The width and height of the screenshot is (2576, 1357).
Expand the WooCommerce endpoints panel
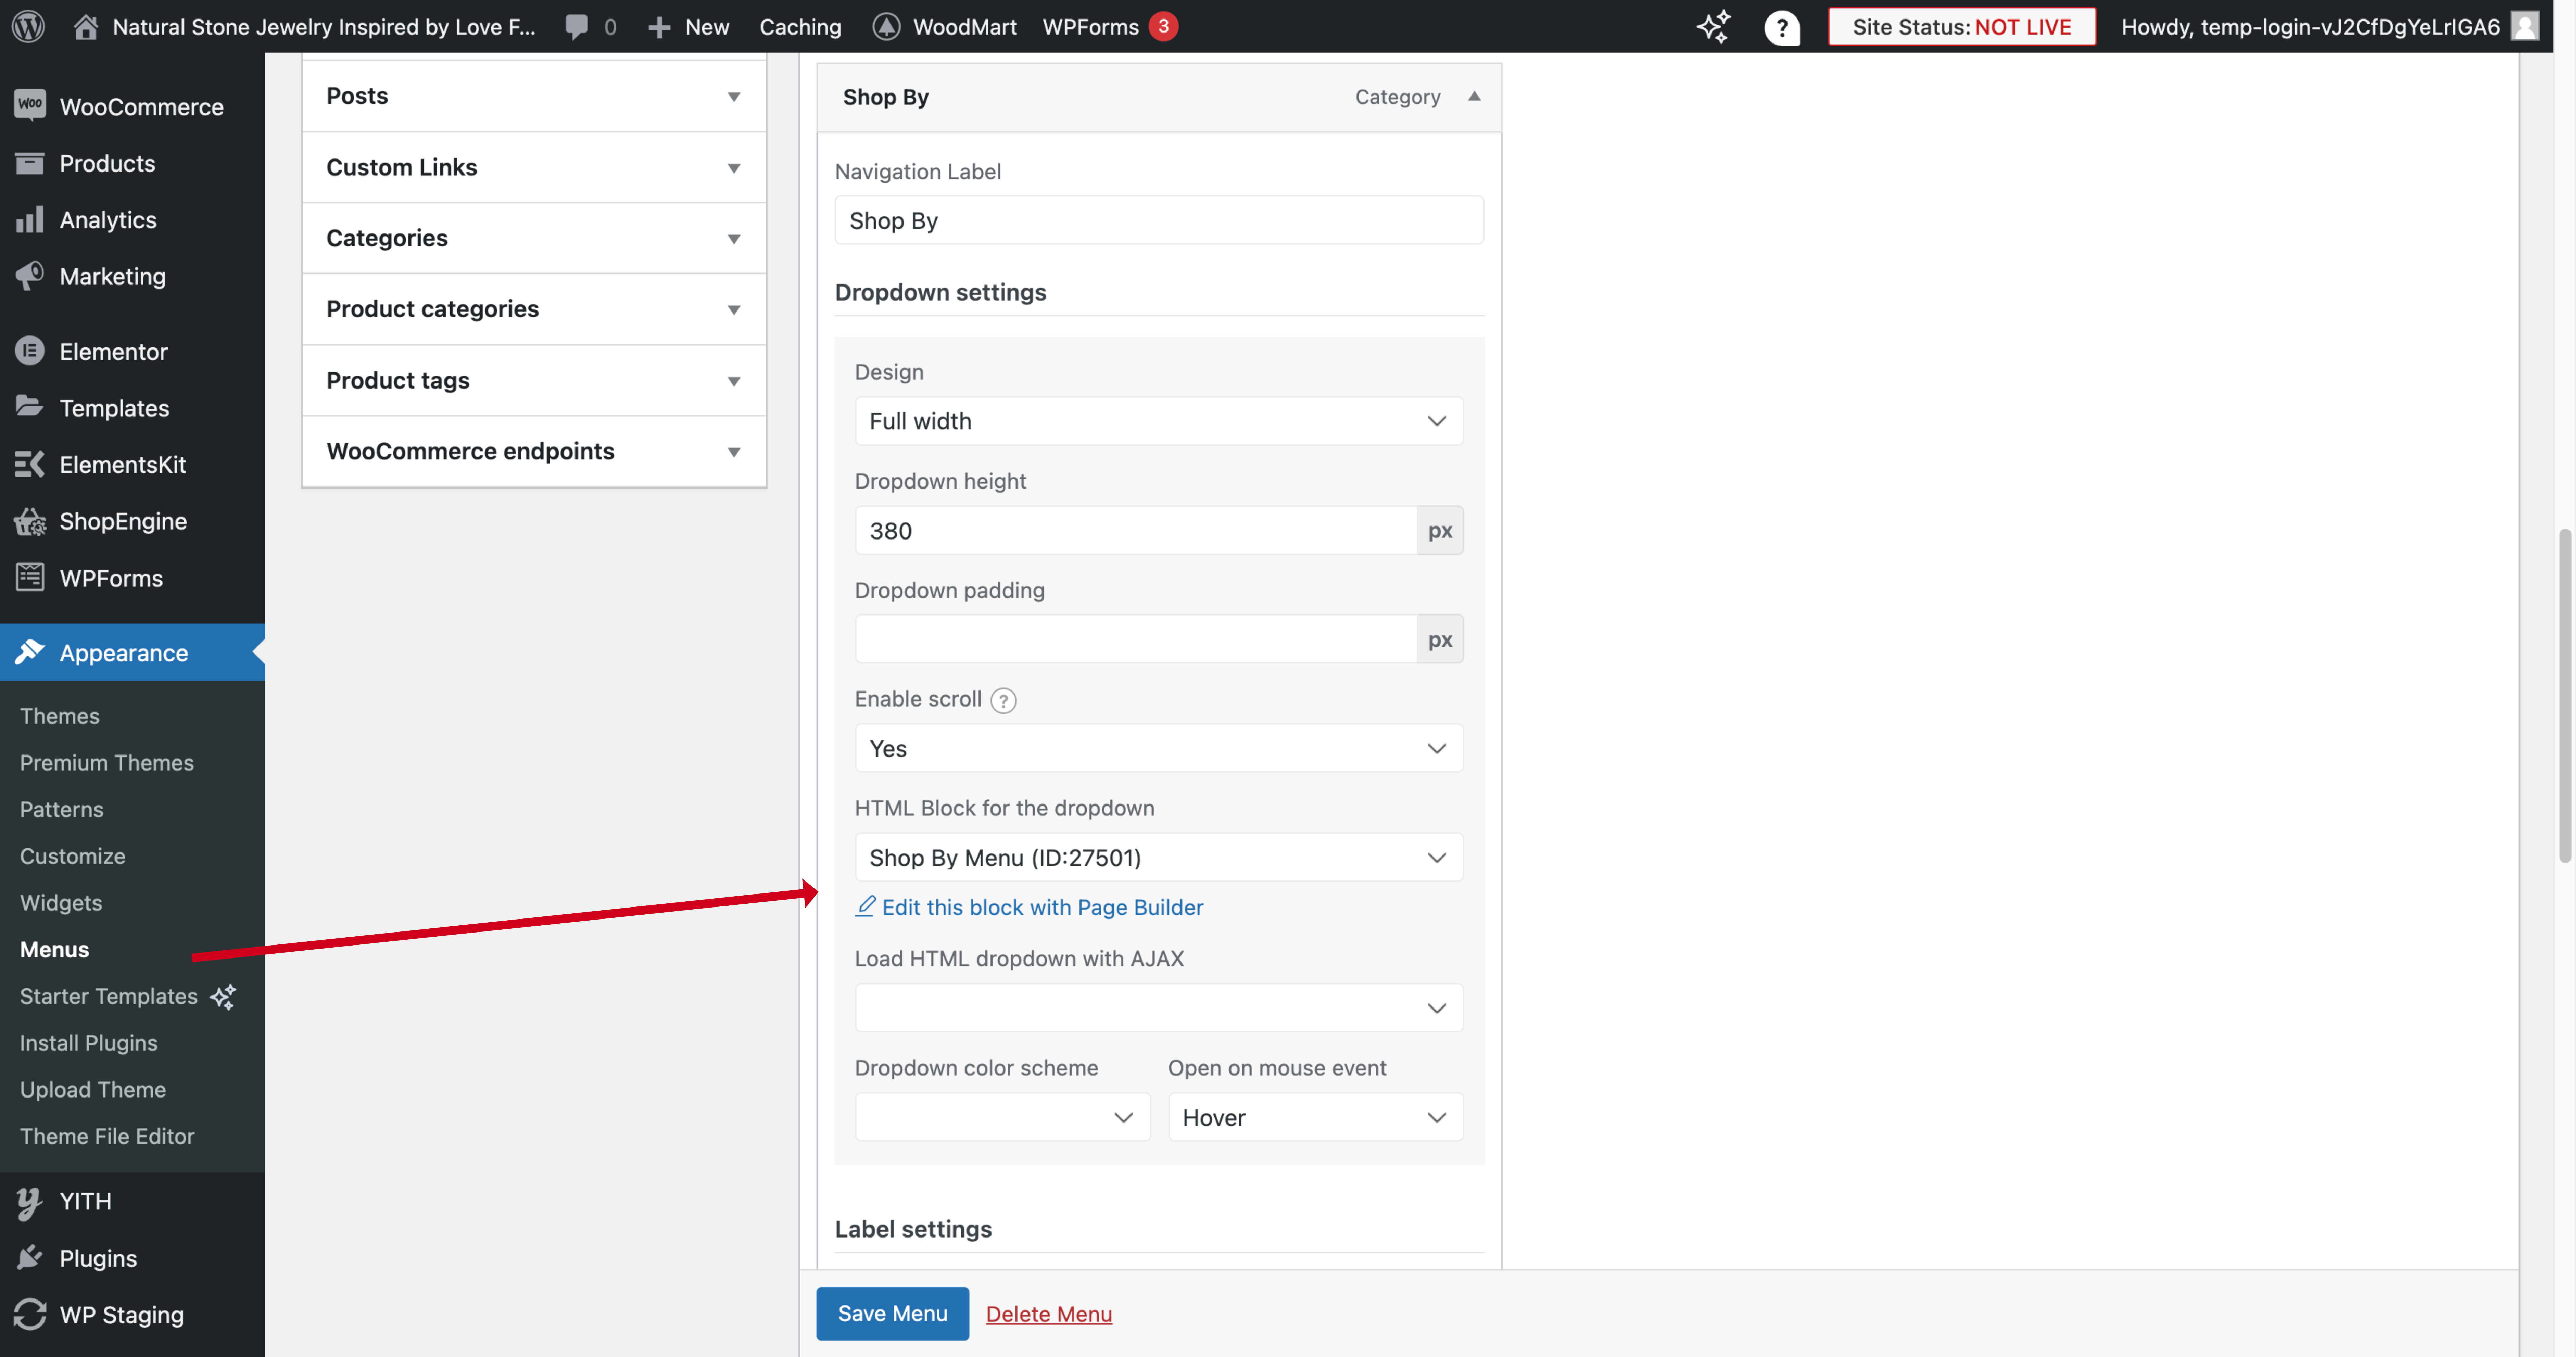click(534, 451)
